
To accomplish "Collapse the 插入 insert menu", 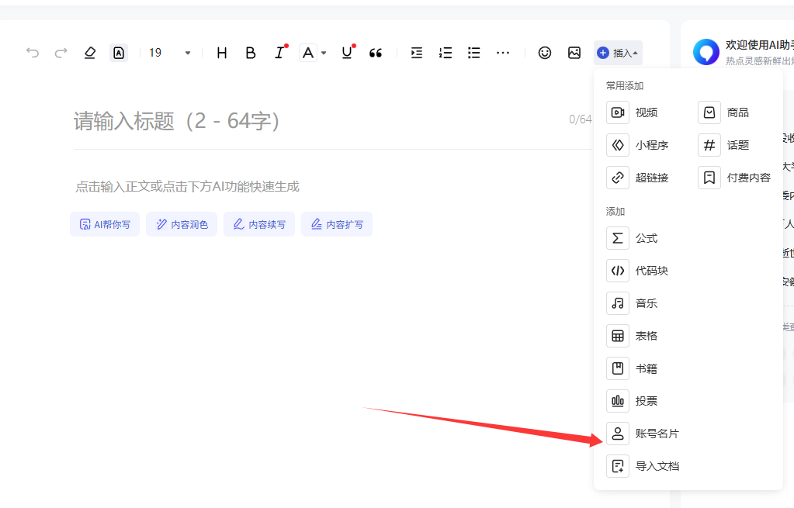I will pyautogui.click(x=618, y=53).
